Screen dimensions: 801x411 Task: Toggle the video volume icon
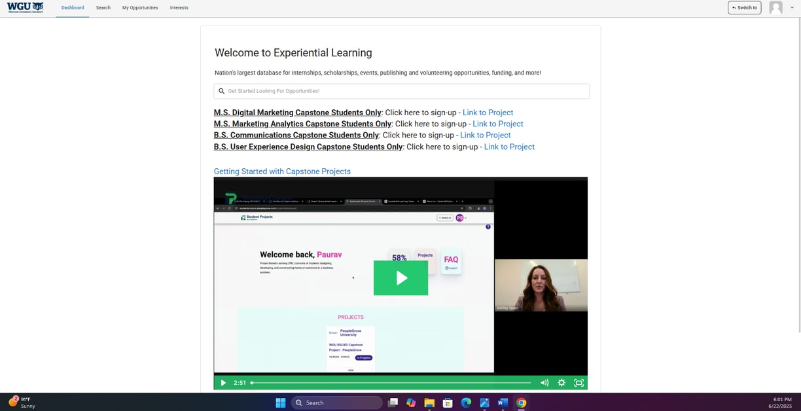click(544, 383)
